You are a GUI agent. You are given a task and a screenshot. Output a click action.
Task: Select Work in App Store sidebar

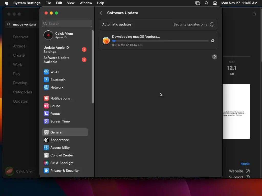[18, 65]
